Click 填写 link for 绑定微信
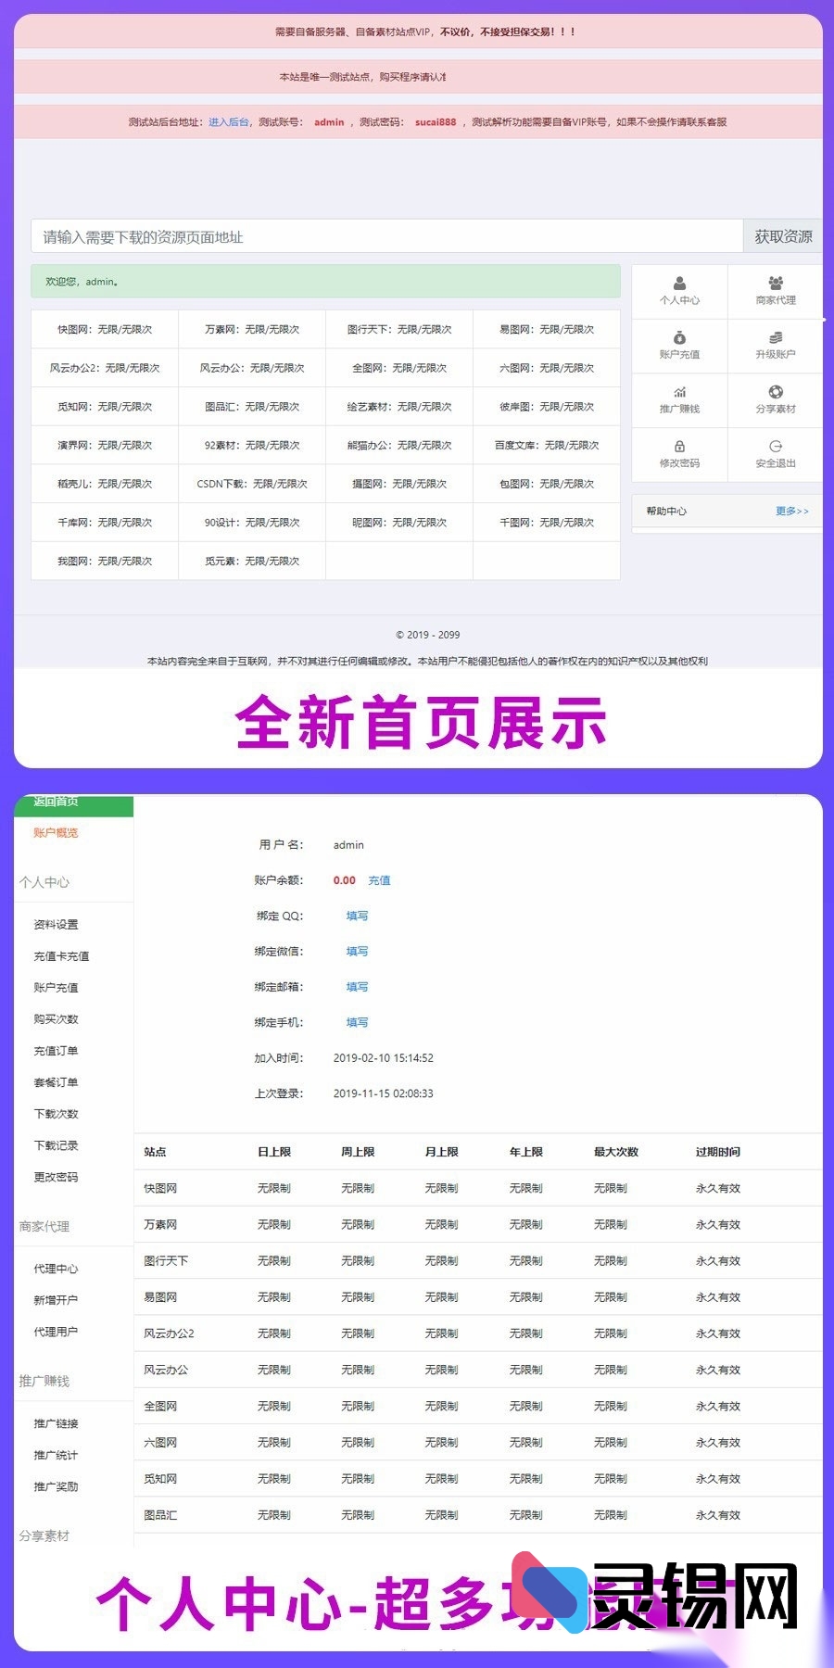The width and height of the screenshot is (834, 1668). [357, 951]
